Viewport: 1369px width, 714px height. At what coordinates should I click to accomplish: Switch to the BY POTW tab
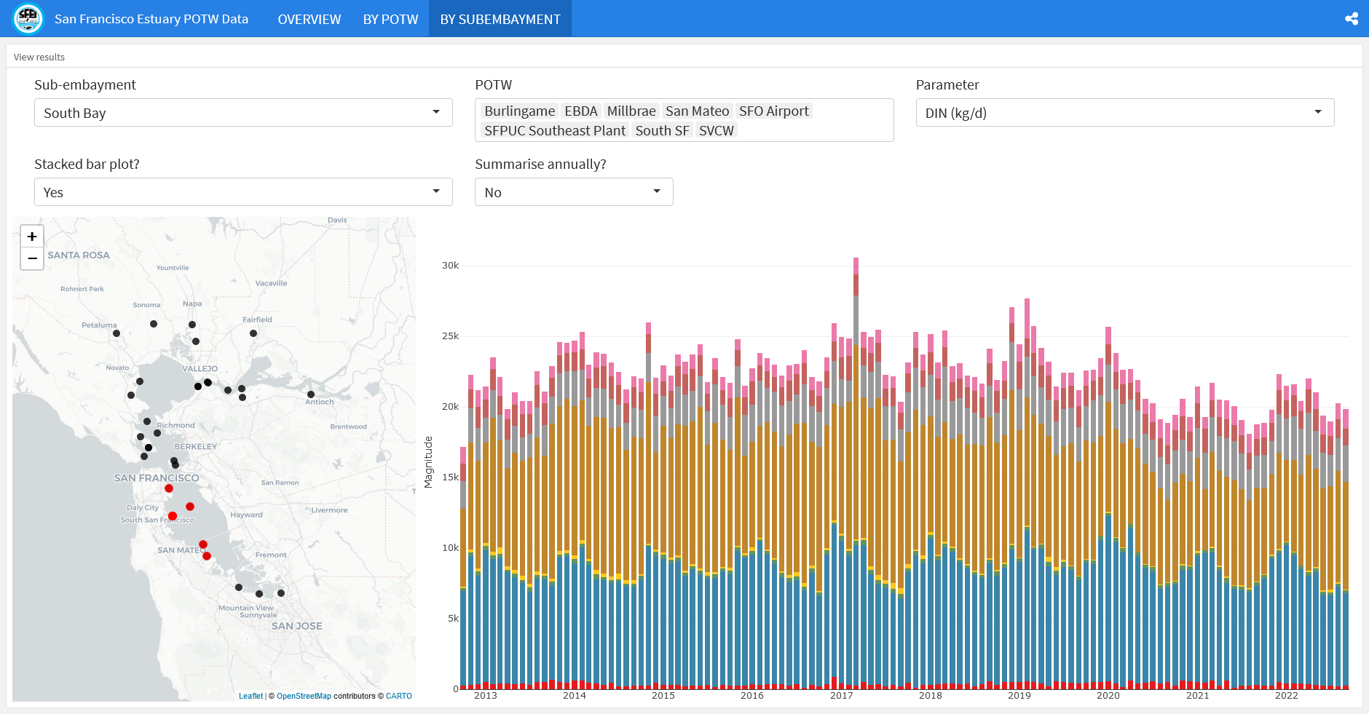tap(390, 19)
